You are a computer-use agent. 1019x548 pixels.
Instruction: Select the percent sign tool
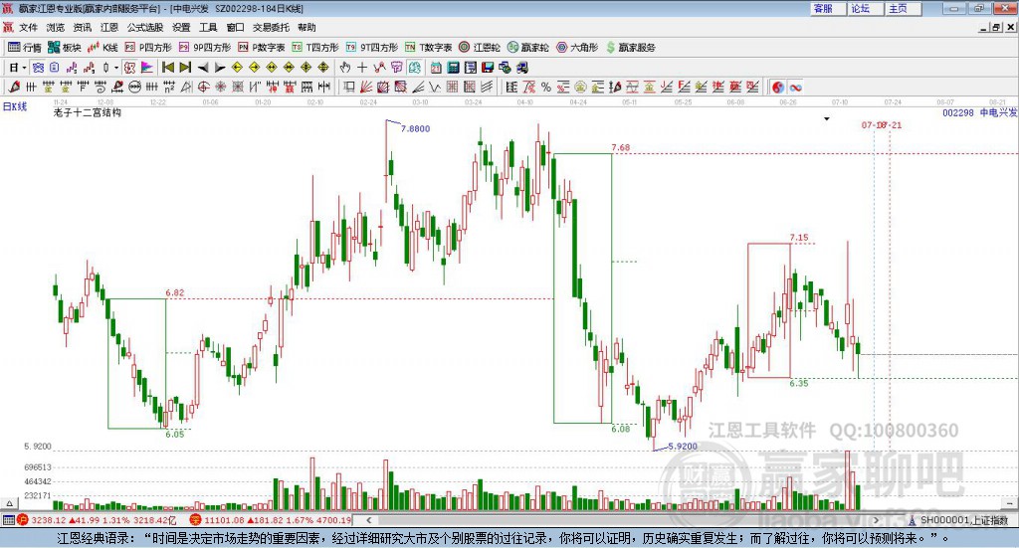pyautogui.click(x=546, y=87)
